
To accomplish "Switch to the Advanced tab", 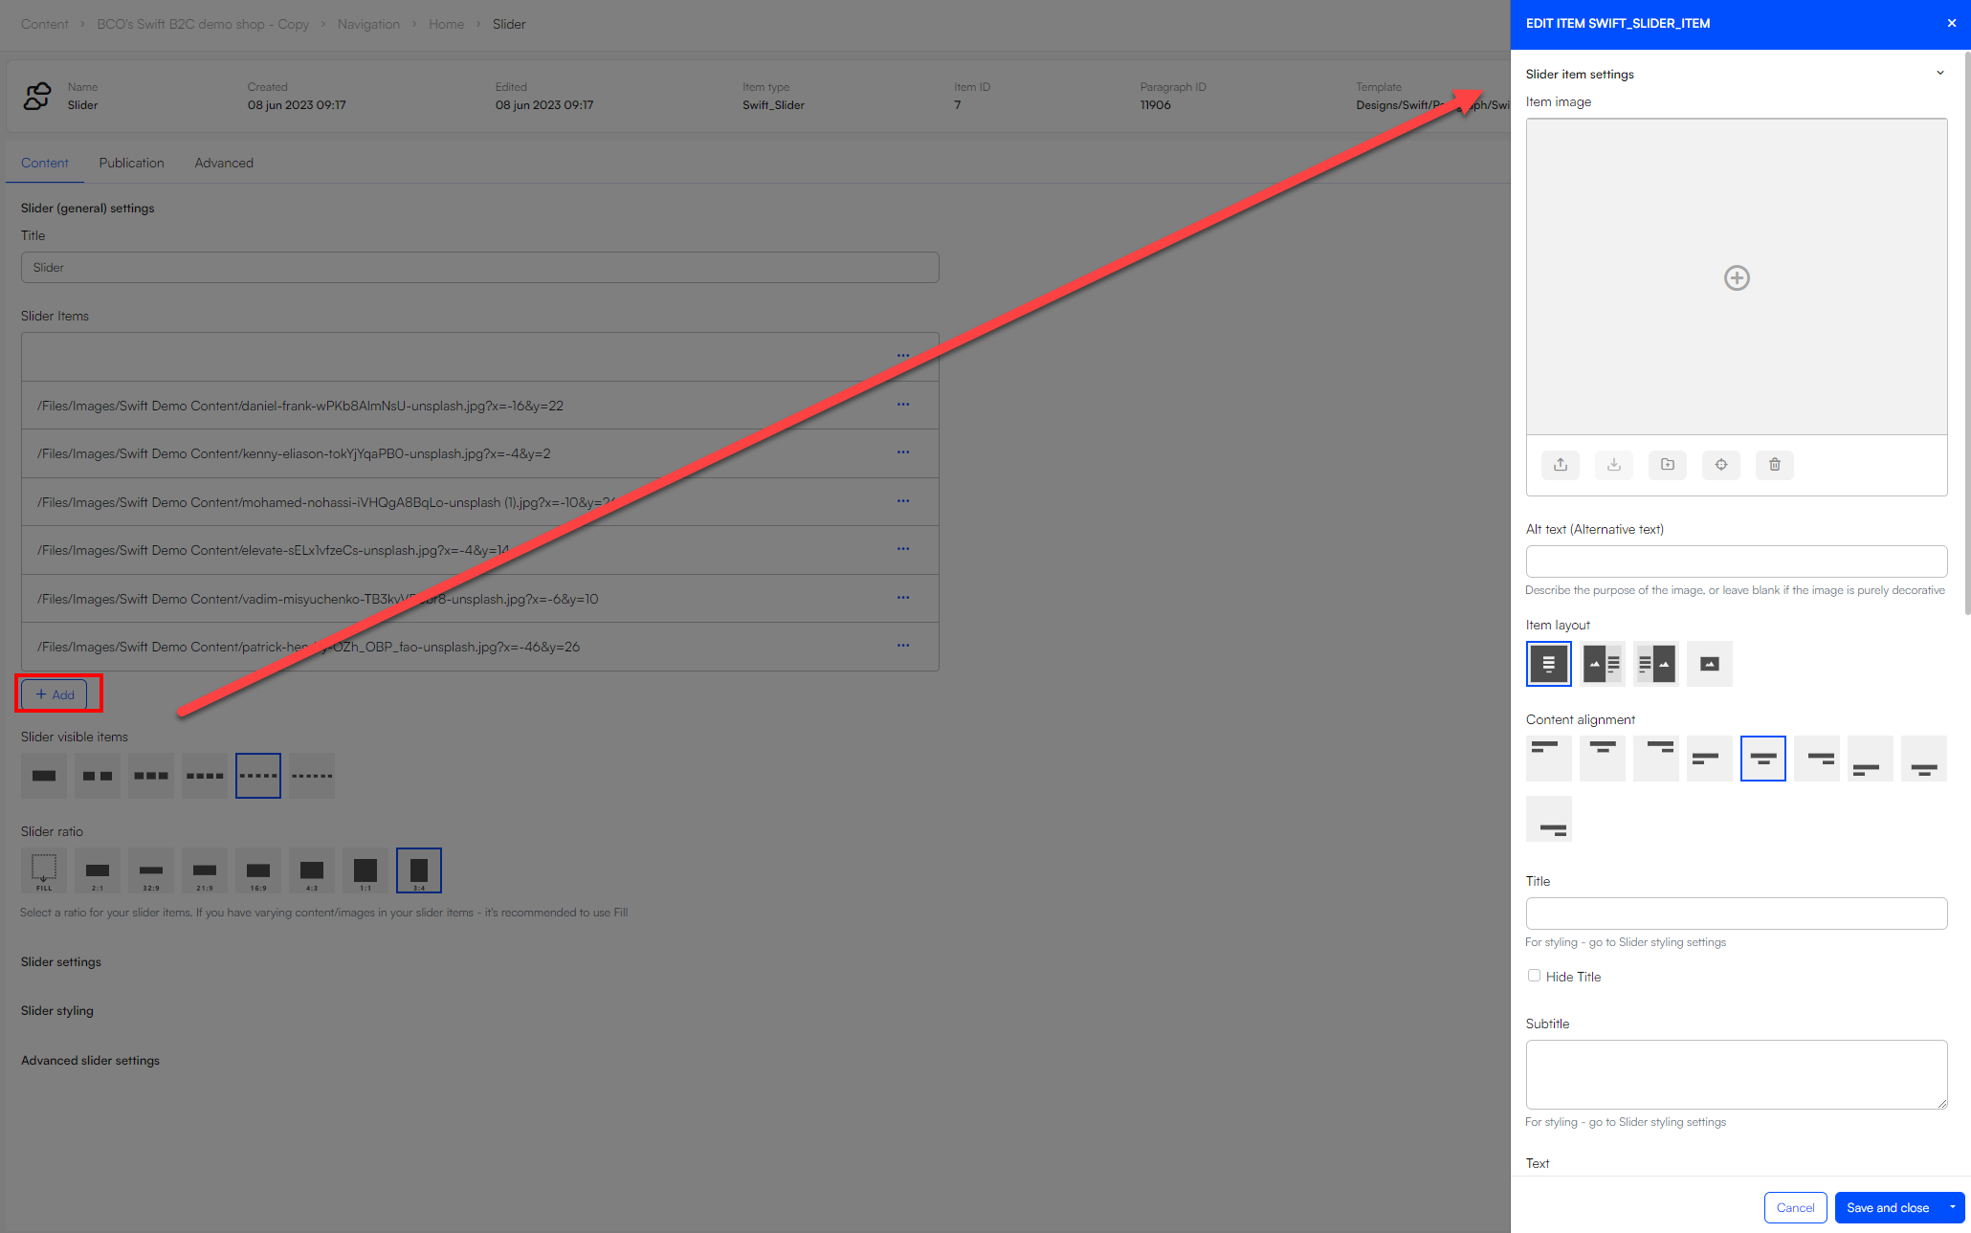I will pos(225,162).
